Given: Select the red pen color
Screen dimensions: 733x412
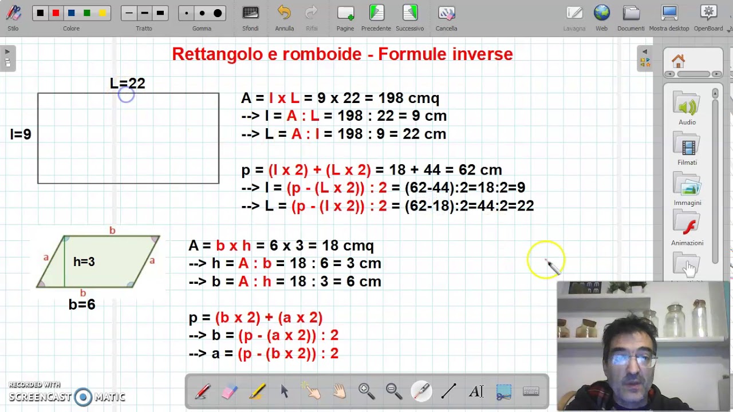Looking at the screenshot, I should 56,13.
